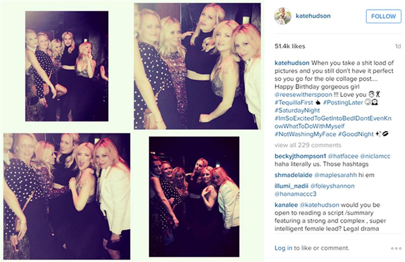The image size is (405, 262).
Task: Click the @hatfacee mention
Action: coord(343,156)
